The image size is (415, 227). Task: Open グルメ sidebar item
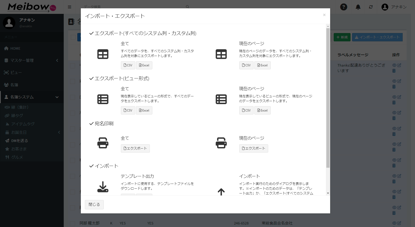32,157
